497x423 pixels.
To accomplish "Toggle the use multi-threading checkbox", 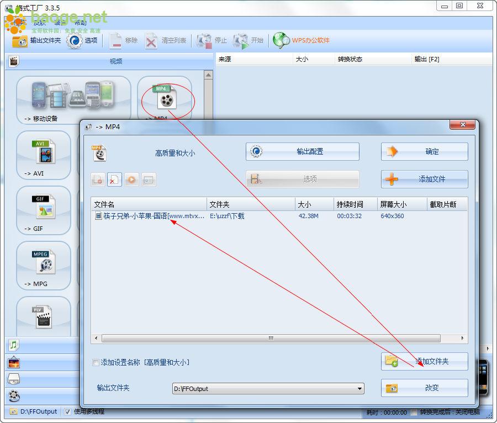I will (67, 411).
